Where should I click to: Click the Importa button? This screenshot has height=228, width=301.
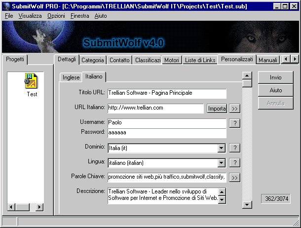click(217, 109)
